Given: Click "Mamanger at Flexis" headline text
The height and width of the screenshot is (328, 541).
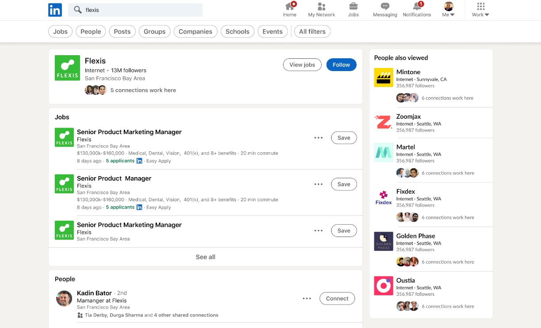Looking at the screenshot, I should [x=102, y=301].
